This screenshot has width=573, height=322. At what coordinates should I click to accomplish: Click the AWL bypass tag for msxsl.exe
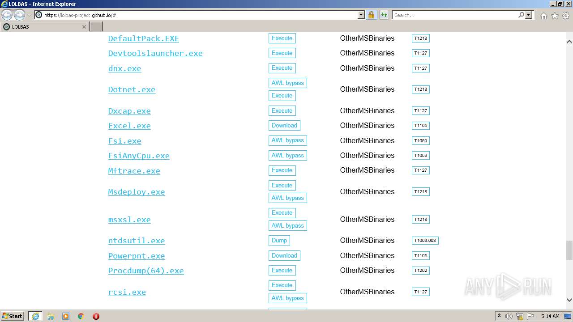[288, 225]
